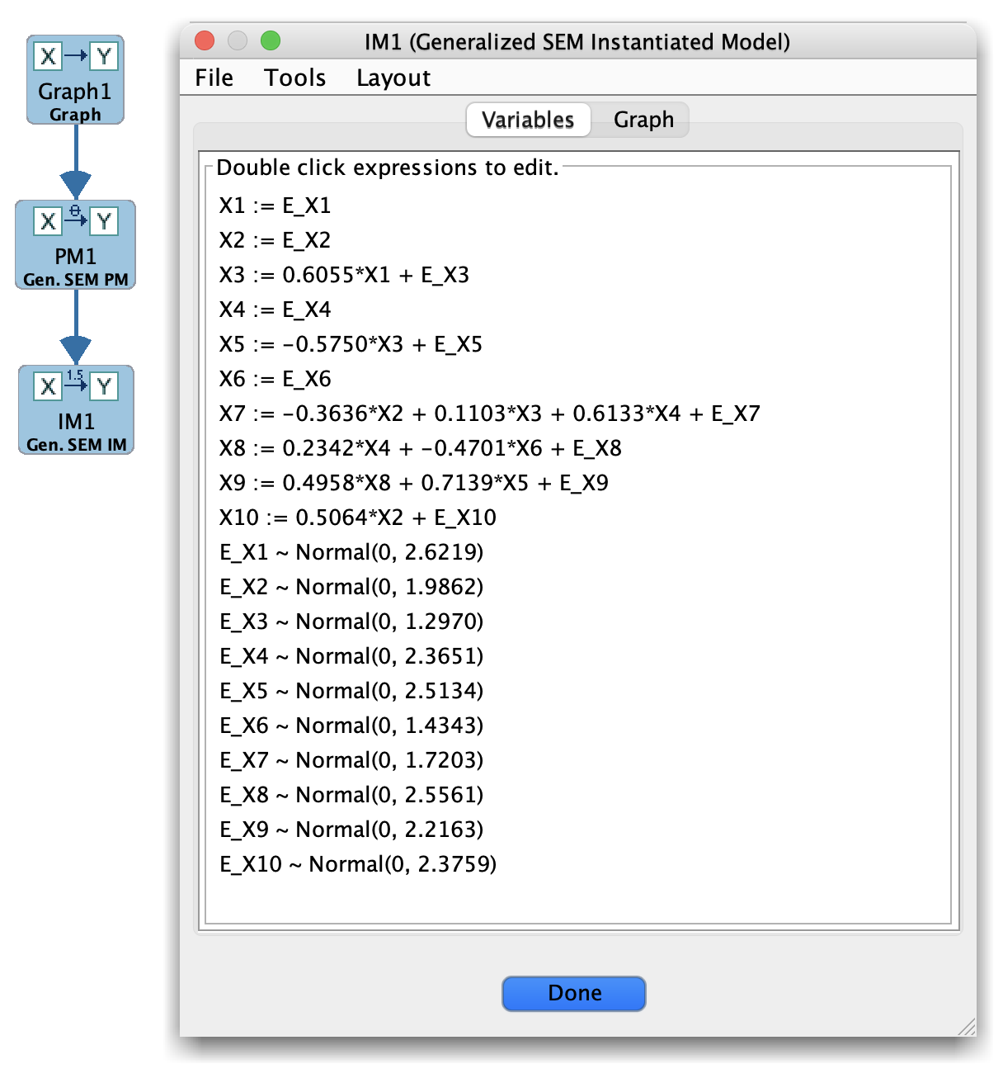This screenshot has width=1003, height=1078.
Task: Select expression X3 := 0.6055*X1 + E_X3
Action: point(344,275)
